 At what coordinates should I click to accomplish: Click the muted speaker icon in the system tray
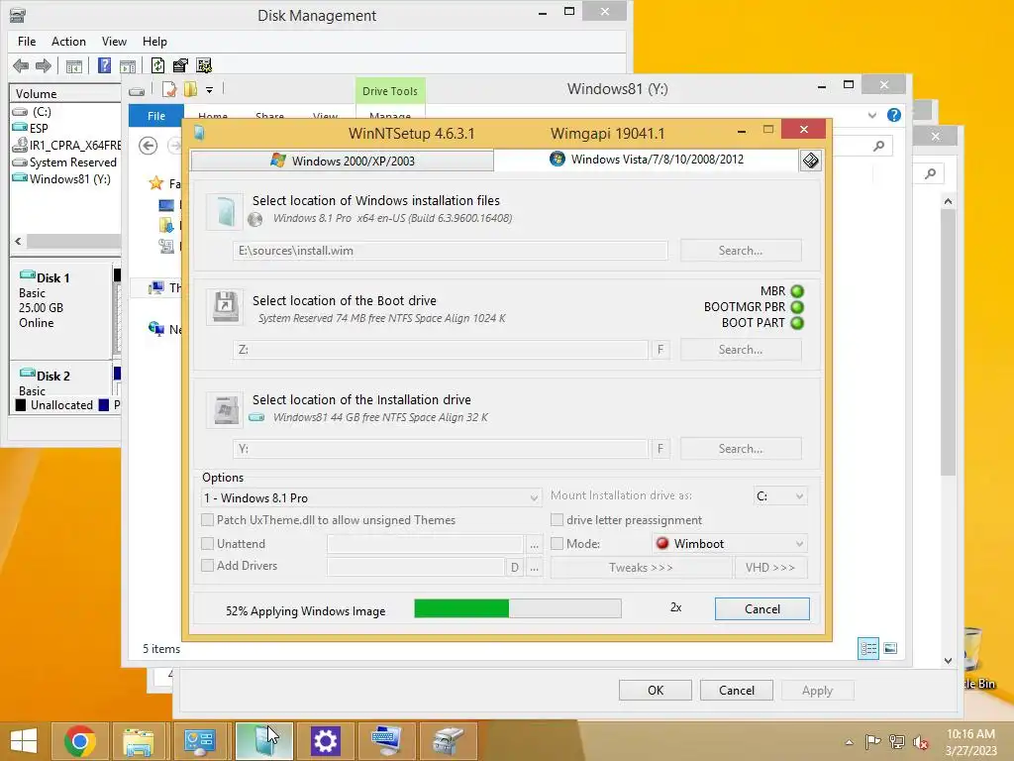pyautogui.click(x=921, y=742)
